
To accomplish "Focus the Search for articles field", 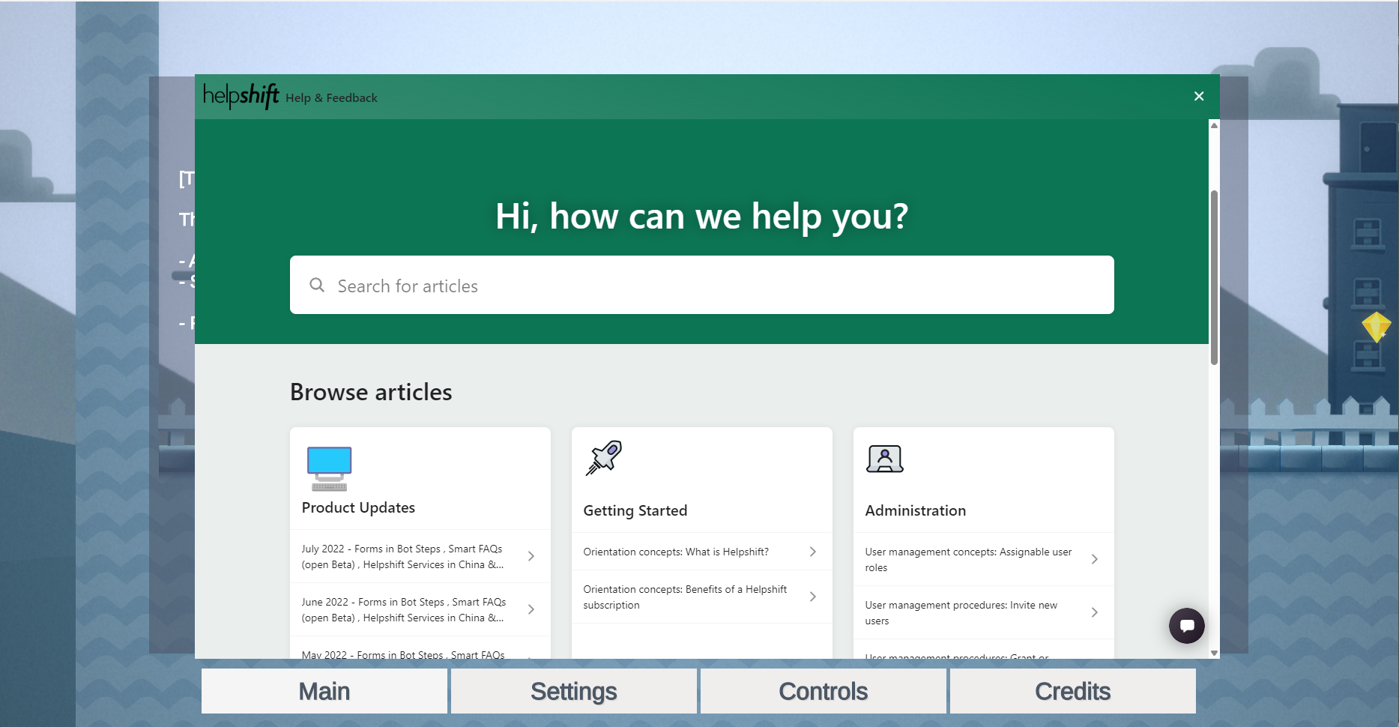I will (x=712, y=286).
